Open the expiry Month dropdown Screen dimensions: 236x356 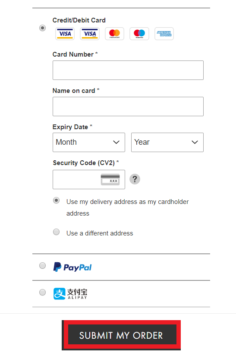89,142
